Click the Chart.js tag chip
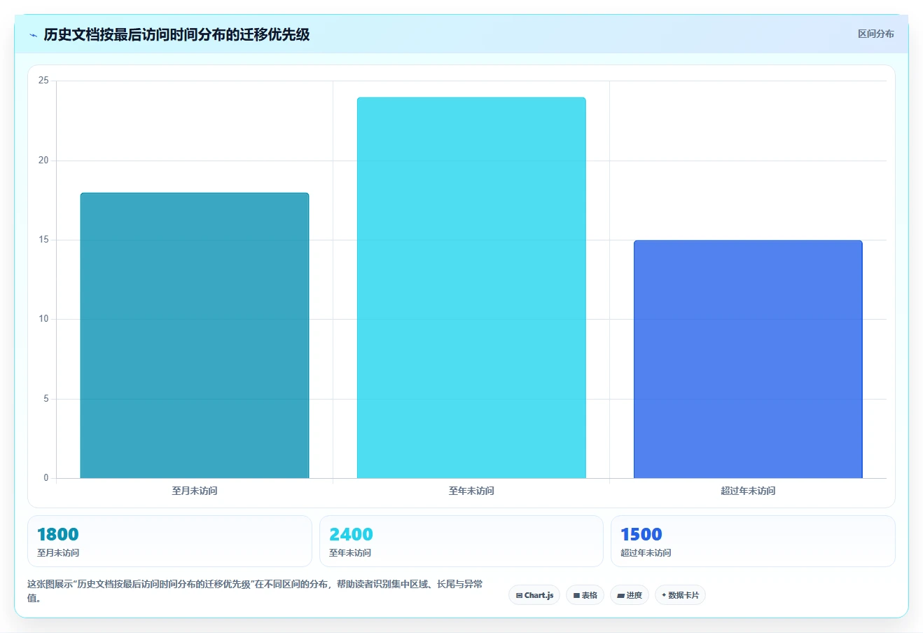The width and height of the screenshot is (923, 633). point(534,595)
